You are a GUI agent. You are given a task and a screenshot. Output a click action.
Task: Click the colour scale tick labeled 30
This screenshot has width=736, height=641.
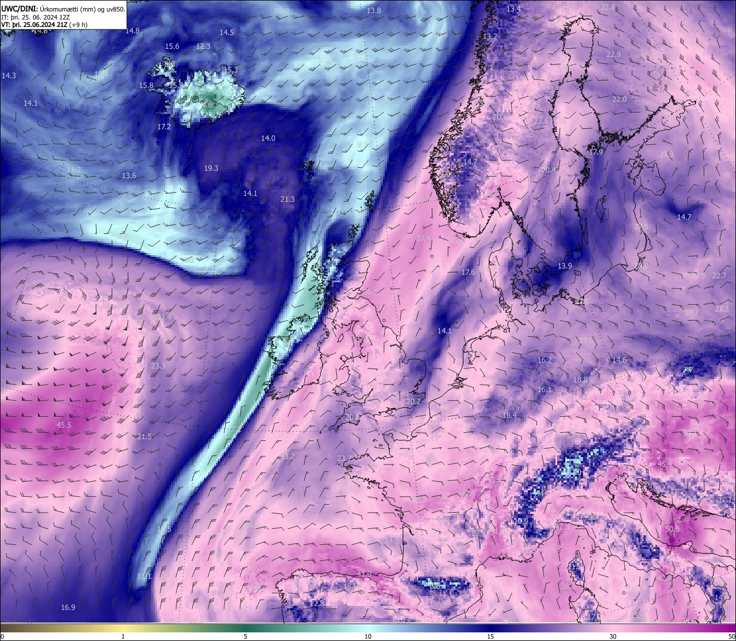(613, 636)
